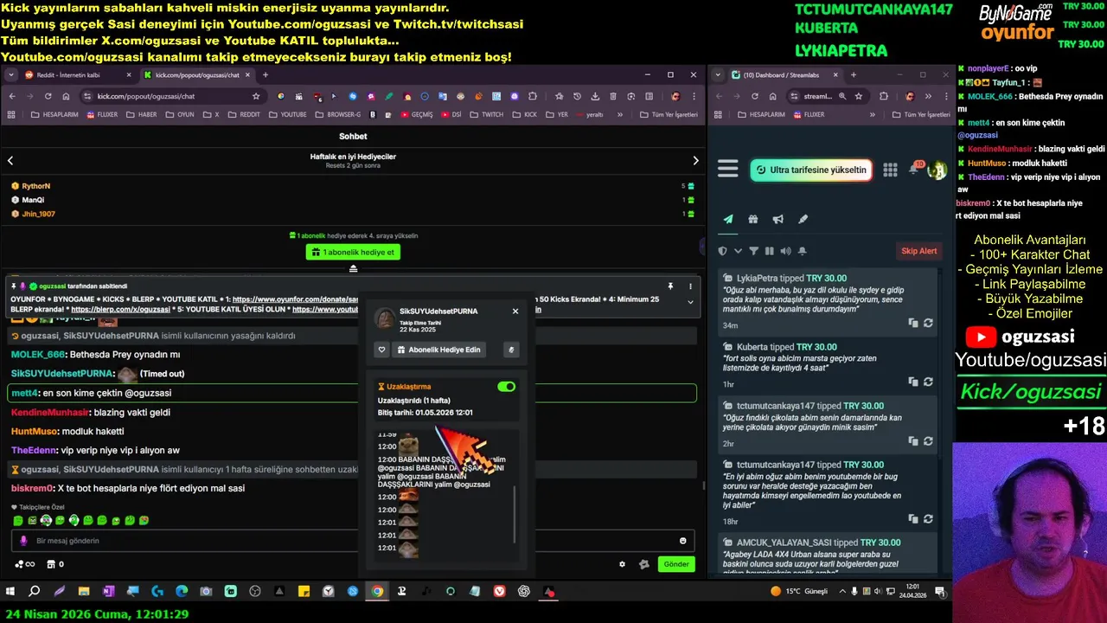1107x623 pixels.
Task: Collapse leaderboard with the small up arrow
Action: click(x=353, y=269)
